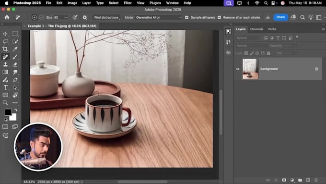The image size is (326, 184).
Task: Select the Remove healing tool
Action: 5,57
